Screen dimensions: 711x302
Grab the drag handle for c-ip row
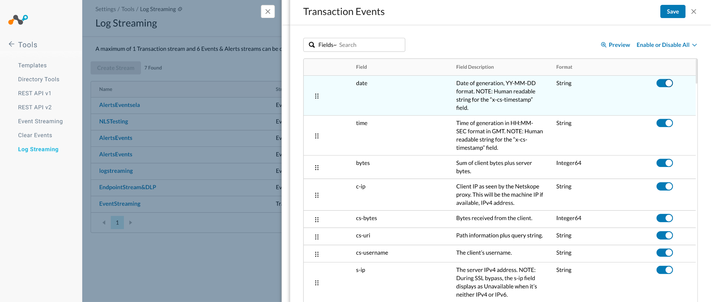(317, 195)
